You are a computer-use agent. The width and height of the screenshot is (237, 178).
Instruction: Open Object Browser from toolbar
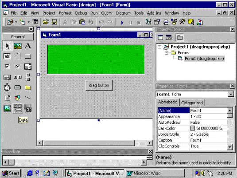(174, 22)
